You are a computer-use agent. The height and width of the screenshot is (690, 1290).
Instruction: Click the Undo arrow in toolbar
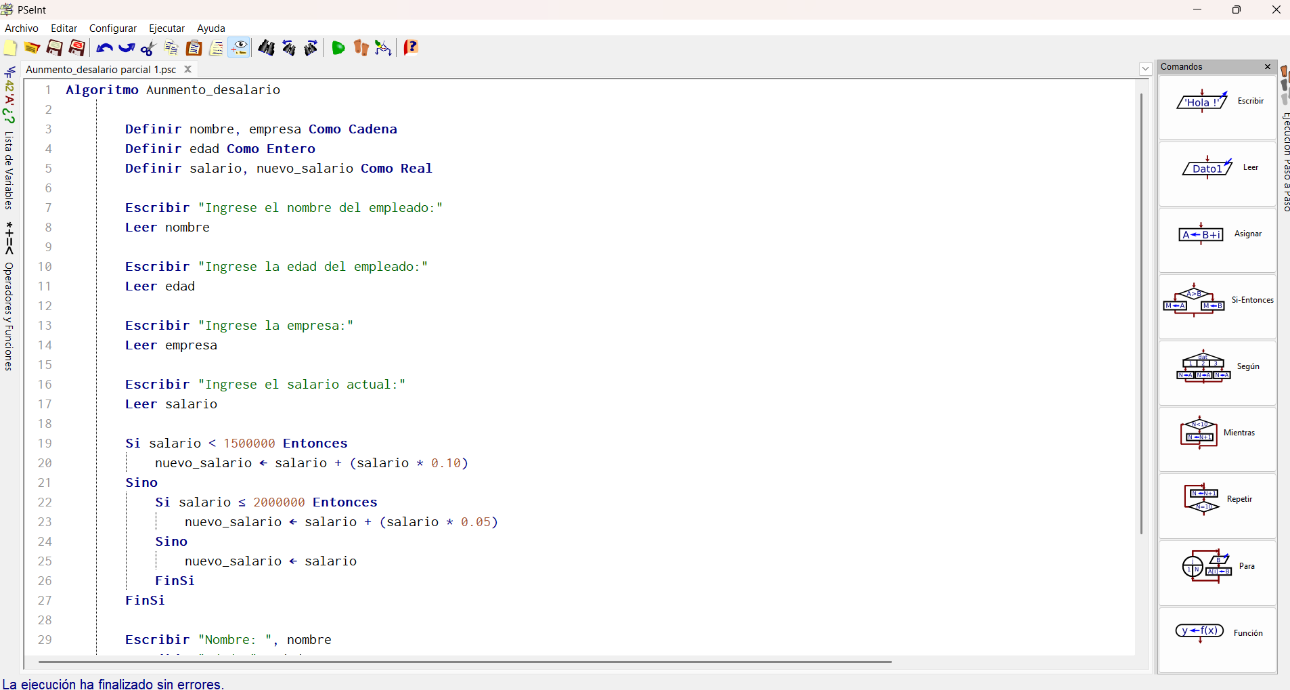tap(104, 48)
